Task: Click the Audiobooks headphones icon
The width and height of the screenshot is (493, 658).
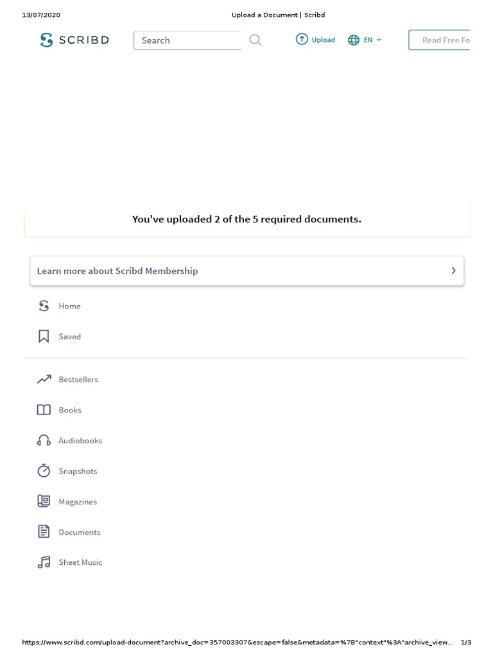Action: 44,441
